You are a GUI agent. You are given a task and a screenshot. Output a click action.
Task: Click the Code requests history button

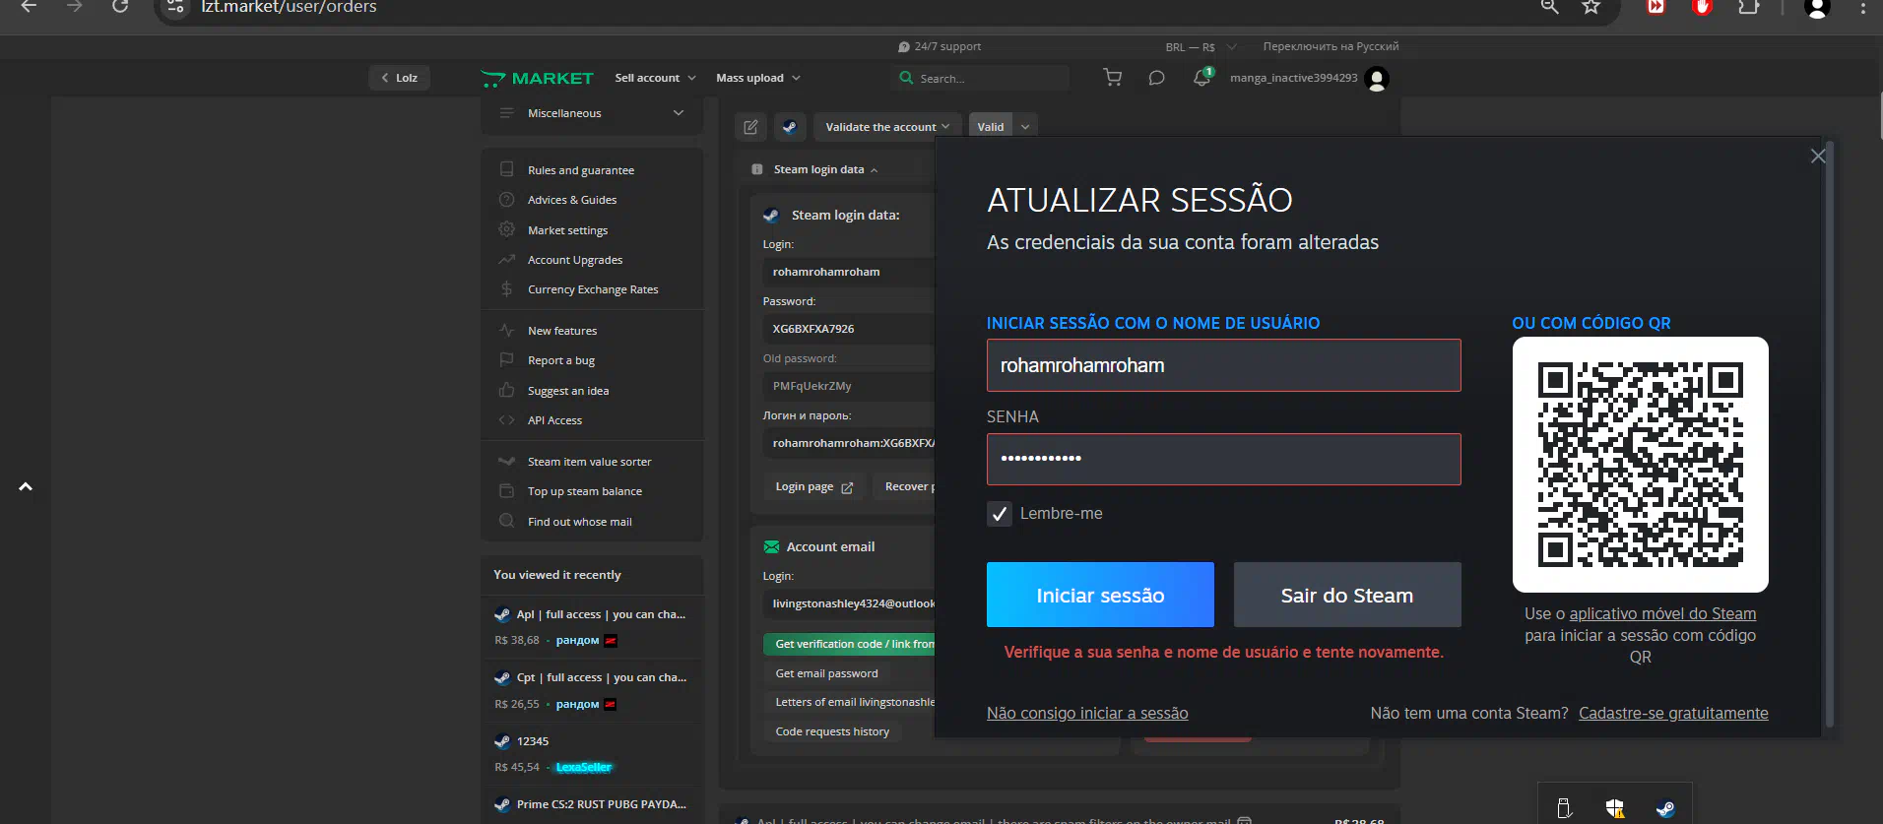coord(832,731)
